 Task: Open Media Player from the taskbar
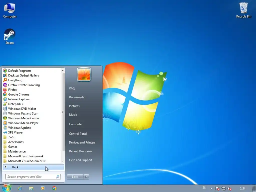(42, 188)
